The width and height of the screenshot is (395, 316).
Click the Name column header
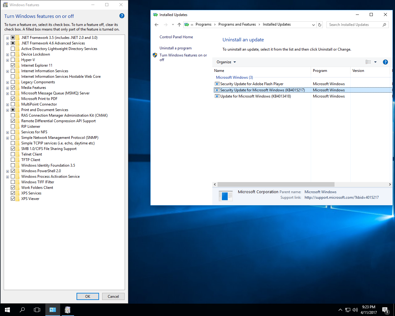click(261, 71)
